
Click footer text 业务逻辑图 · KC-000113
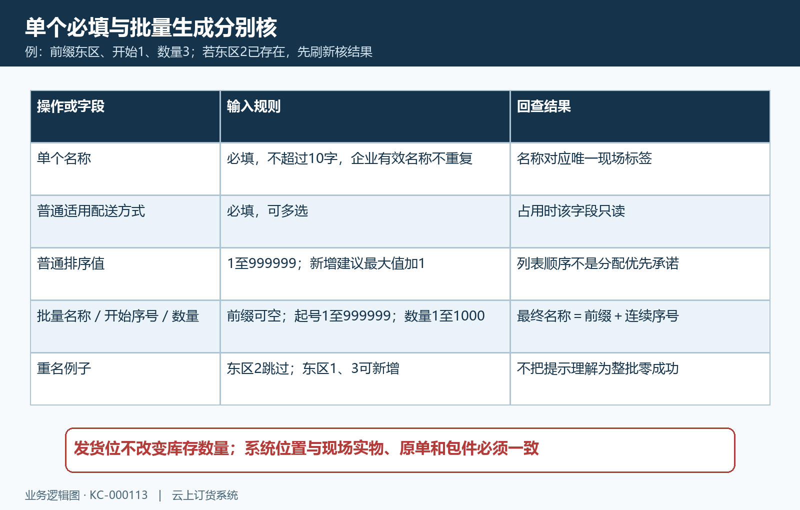pos(86,495)
